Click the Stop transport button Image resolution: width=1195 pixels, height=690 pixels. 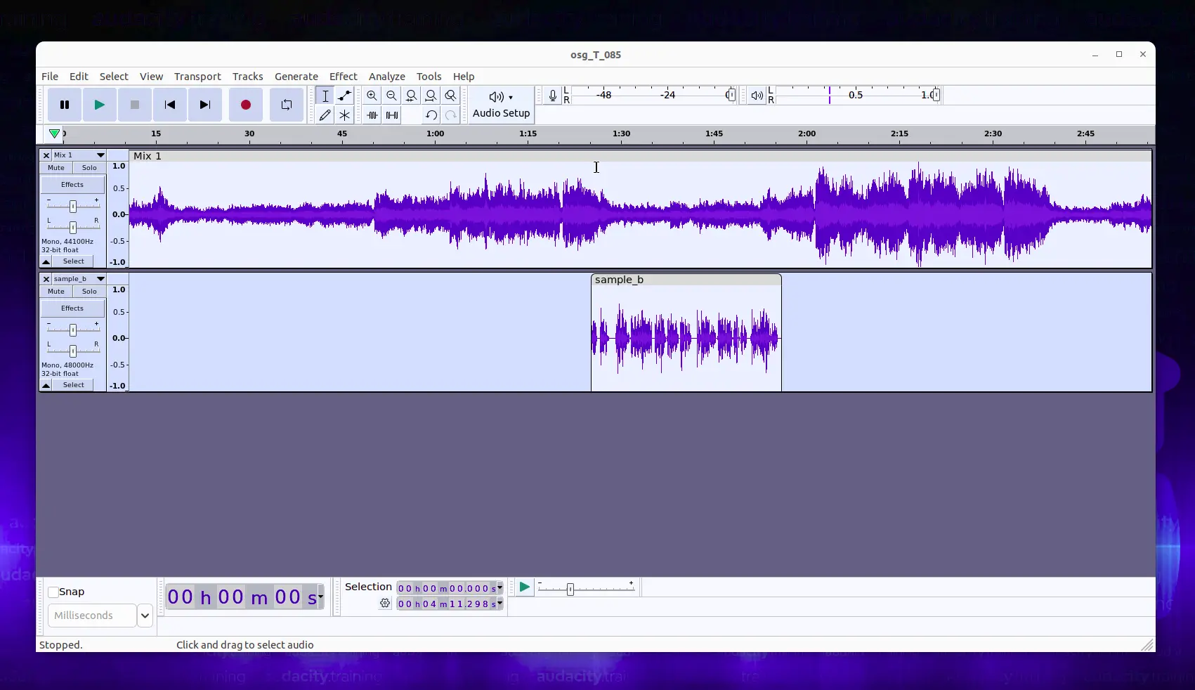pyautogui.click(x=135, y=105)
